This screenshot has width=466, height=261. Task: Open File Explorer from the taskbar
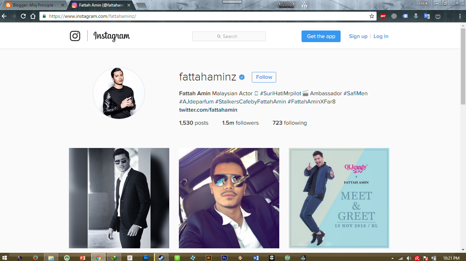tap(51, 258)
